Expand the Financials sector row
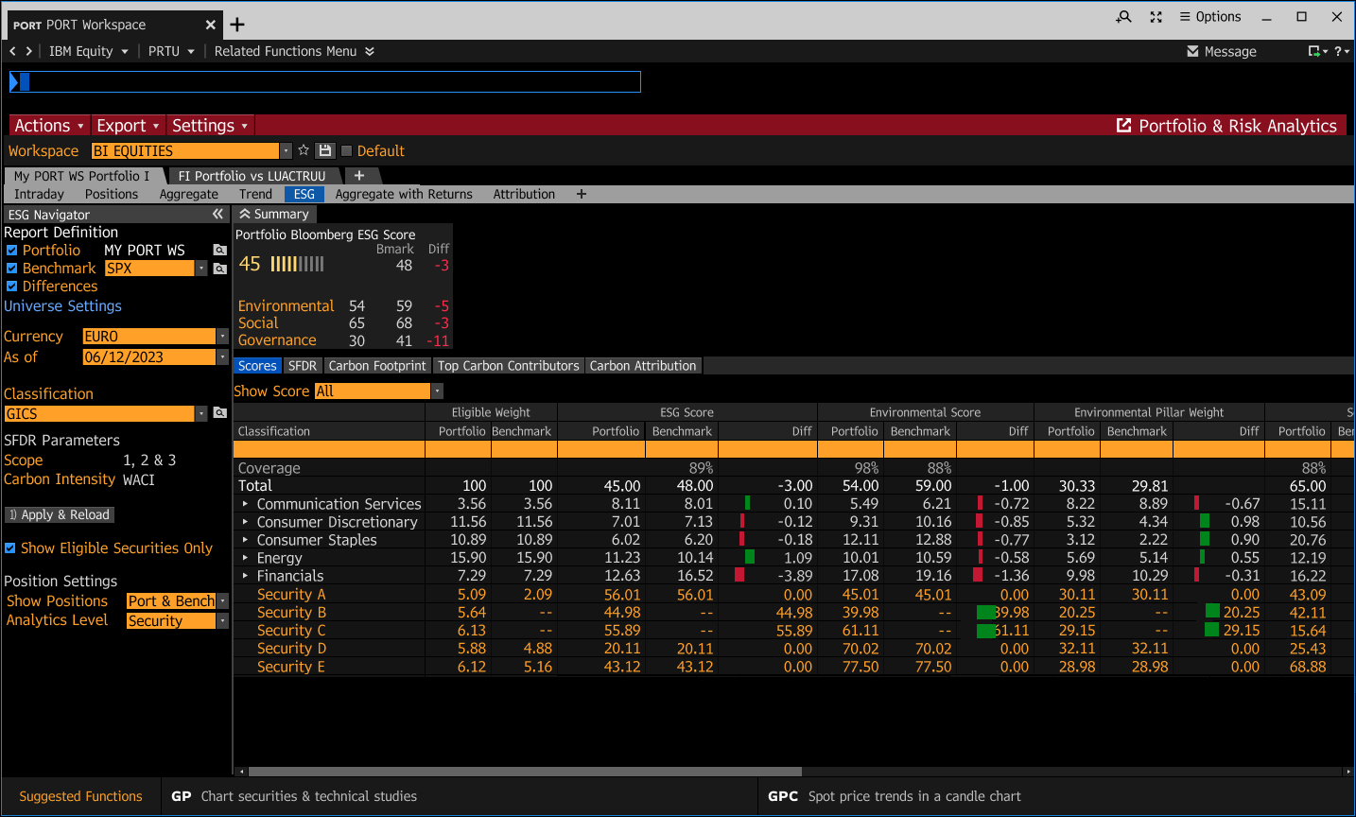The image size is (1356, 817). [x=245, y=576]
